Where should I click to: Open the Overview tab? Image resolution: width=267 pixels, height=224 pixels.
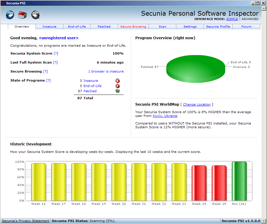pyautogui.click(x=22, y=26)
